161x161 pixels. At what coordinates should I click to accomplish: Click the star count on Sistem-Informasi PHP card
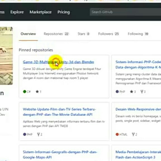click(133, 92)
